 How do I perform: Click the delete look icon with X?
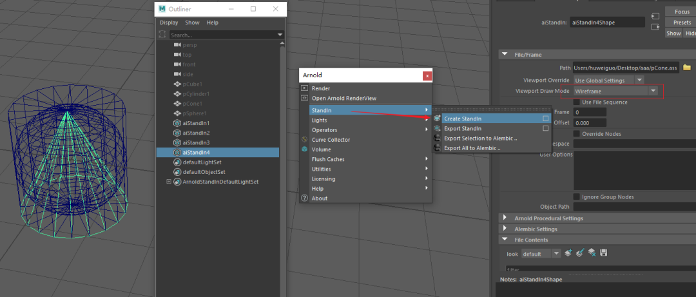pyautogui.click(x=591, y=253)
